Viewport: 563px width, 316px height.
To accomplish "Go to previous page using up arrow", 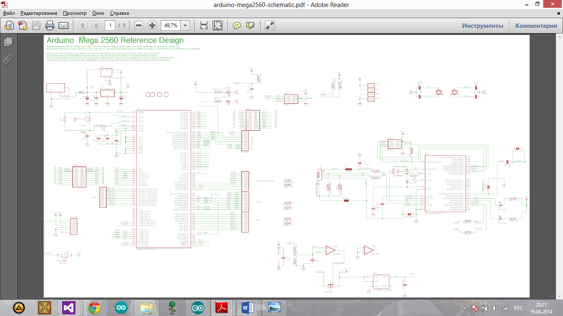I will point(82,26).
